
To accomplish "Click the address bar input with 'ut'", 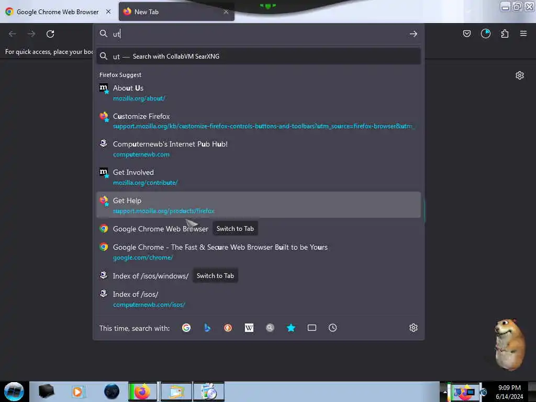I will pos(259,34).
